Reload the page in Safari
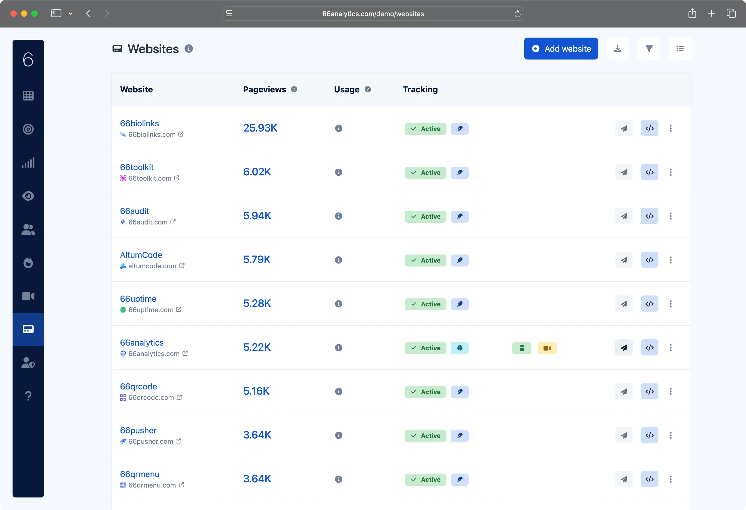This screenshot has width=746, height=510. tap(517, 14)
